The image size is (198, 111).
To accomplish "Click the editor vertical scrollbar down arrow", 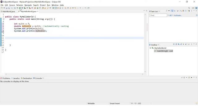I will (145, 72).
